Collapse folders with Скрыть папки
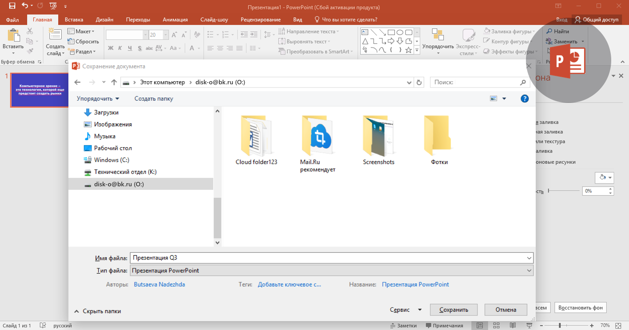The width and height of the screenshot is (629, 330). [97, 311]
